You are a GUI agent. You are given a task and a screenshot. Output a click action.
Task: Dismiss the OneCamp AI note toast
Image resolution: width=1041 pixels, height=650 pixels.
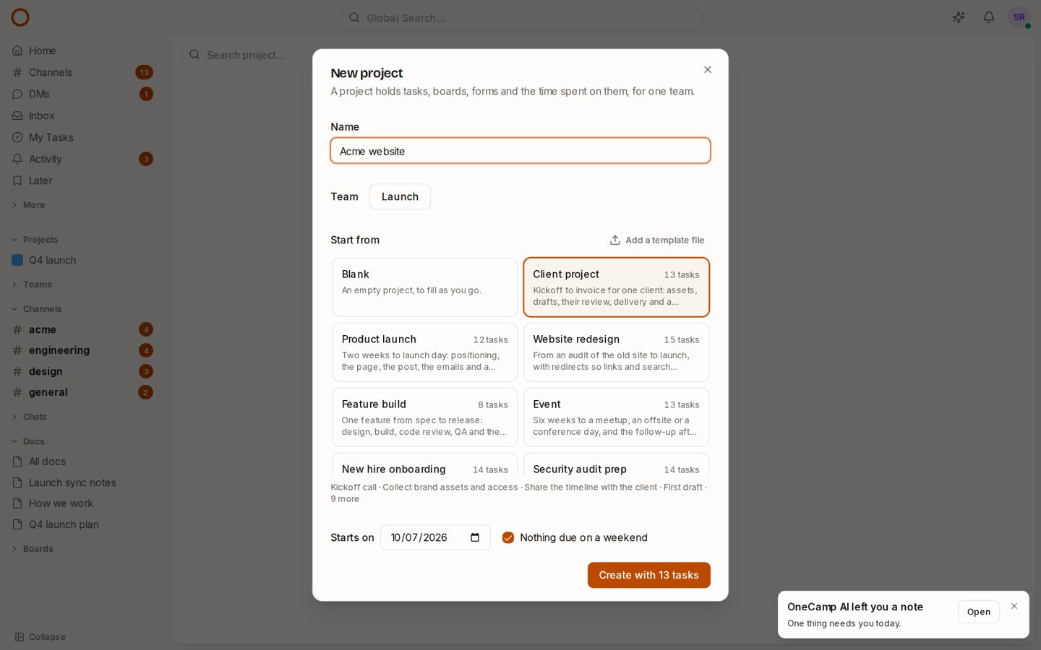pyautogui.click(x=1014, y=606)
